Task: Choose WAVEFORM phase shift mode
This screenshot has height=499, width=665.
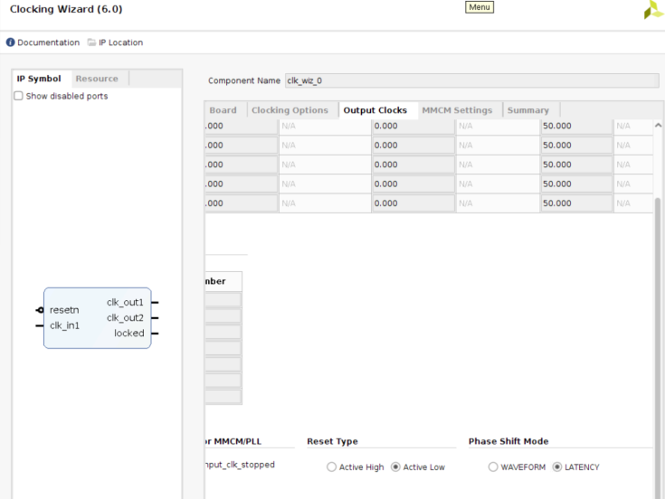Action: pyautogui.click(x=493, y=466)
